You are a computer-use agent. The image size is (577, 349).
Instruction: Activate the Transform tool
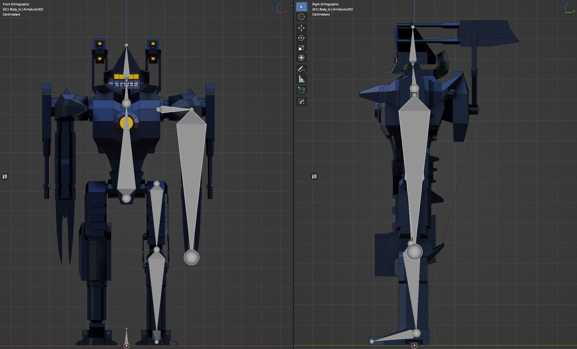pos(301,58)
